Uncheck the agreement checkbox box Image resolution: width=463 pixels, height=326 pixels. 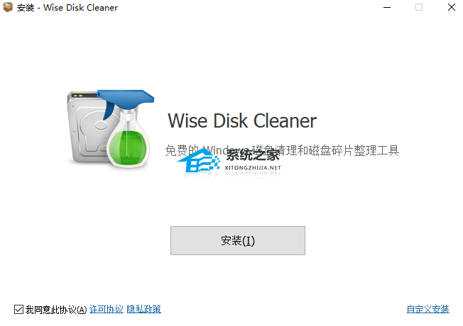tap(18, 309)
